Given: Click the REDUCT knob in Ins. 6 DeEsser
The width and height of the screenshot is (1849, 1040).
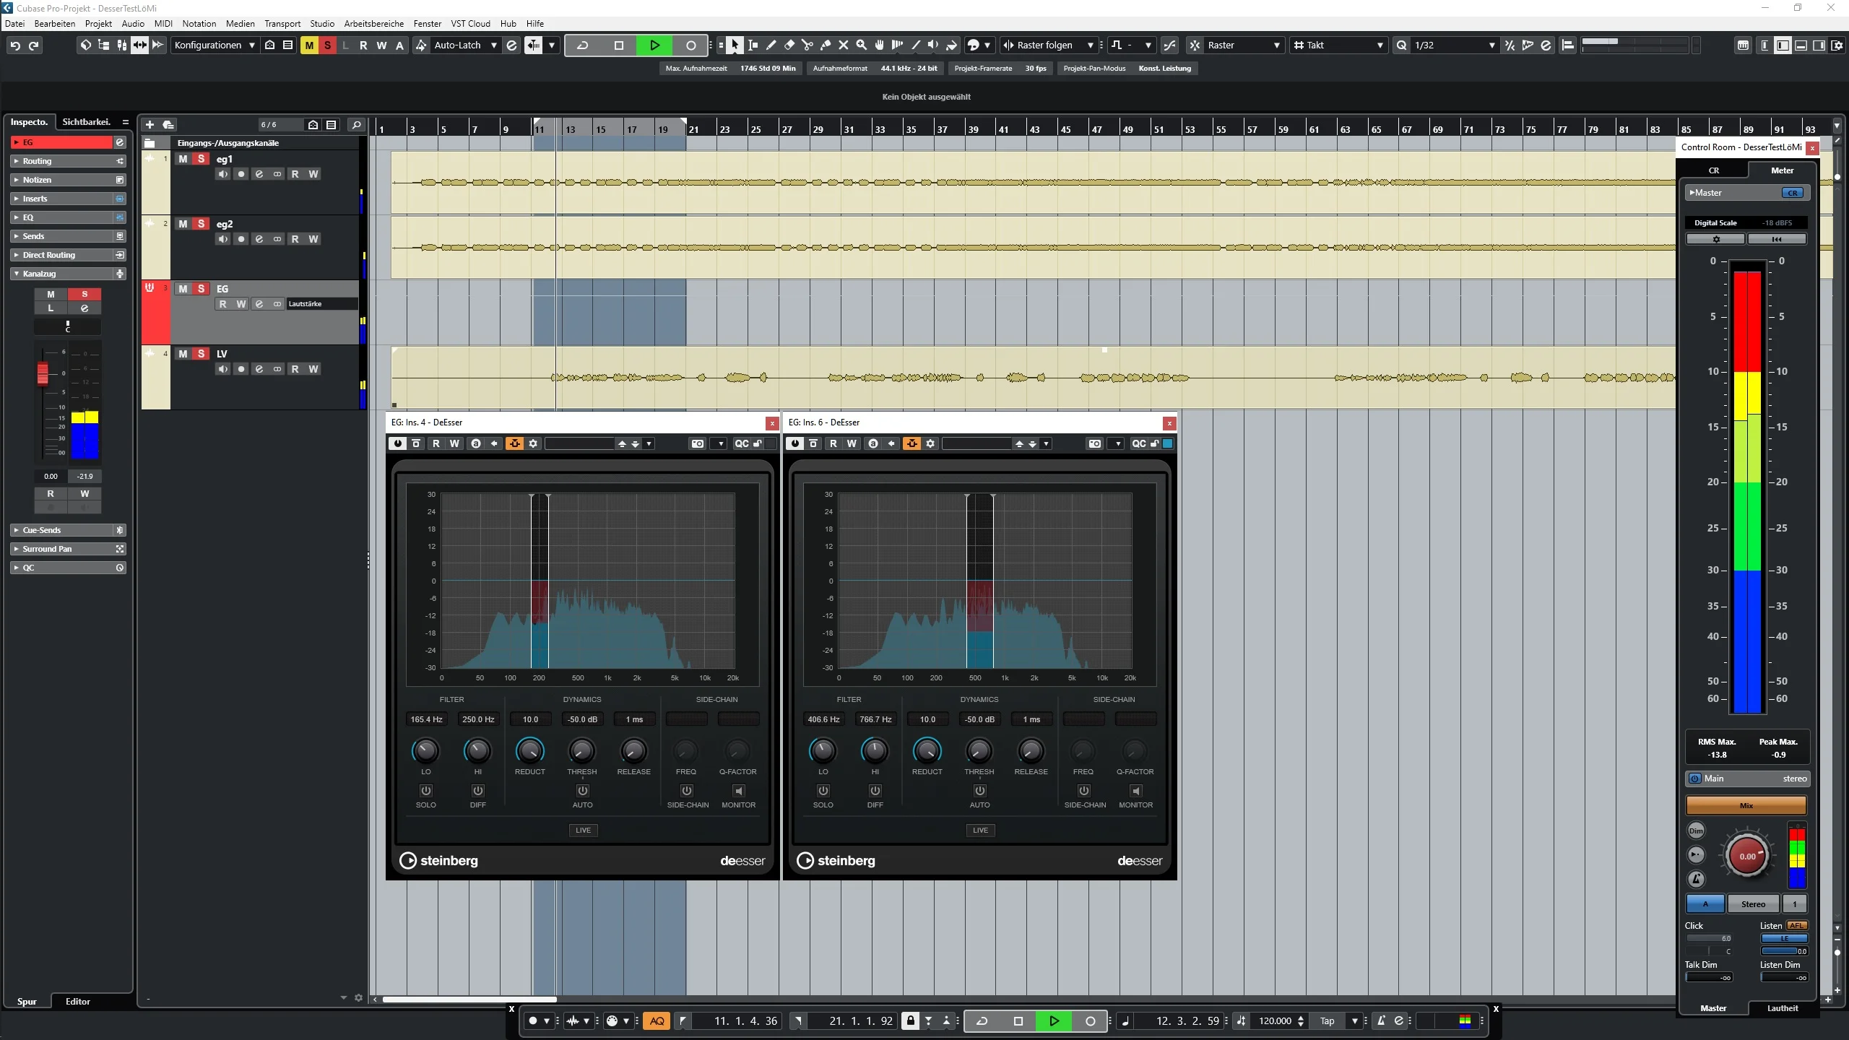Looking at the screenshot, I should tap(927, 751).
